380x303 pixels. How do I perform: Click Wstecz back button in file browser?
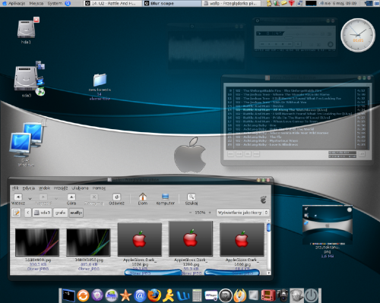18,199
